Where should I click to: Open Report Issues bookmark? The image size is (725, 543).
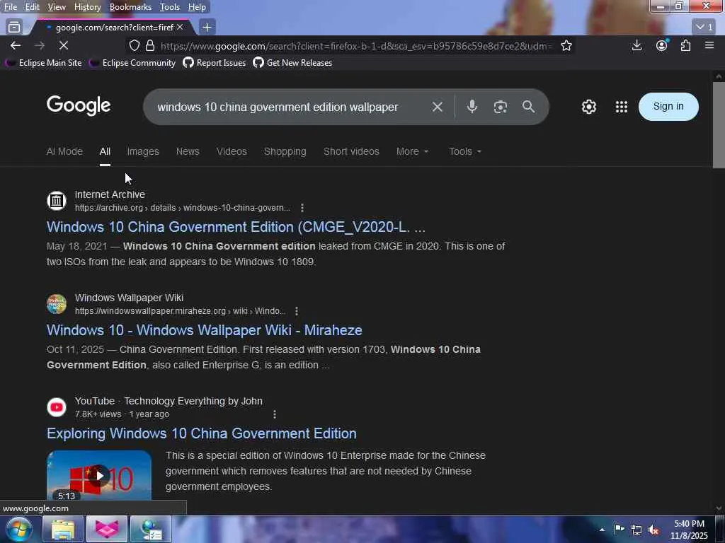(215, 63)
